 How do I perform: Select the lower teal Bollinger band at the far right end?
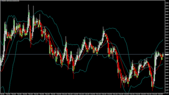(163, 88)
